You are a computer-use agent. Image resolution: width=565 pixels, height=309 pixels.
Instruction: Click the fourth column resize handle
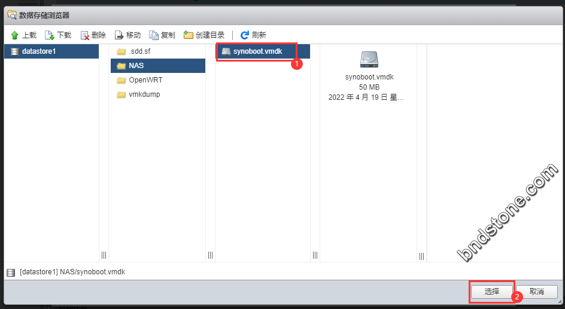coord(421,256)
